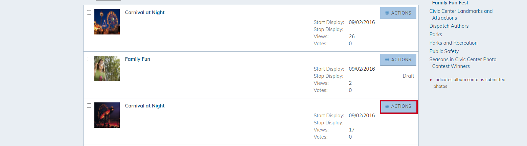527x146 pixels.
Task: Click gear icon in Family Fun Actions button
Action: [x=387, y=60]
